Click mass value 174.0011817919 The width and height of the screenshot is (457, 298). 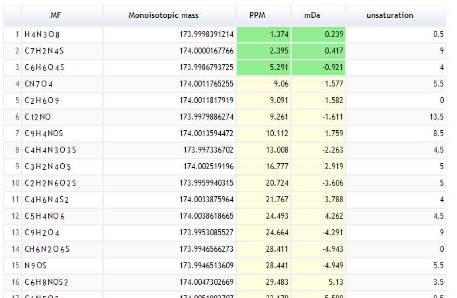[x=206, y=100]
